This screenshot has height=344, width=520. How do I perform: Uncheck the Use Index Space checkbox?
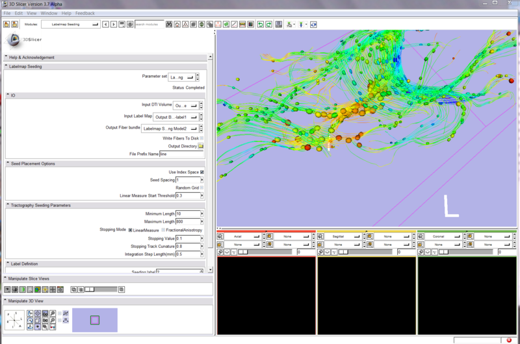[x=201, y=172]
